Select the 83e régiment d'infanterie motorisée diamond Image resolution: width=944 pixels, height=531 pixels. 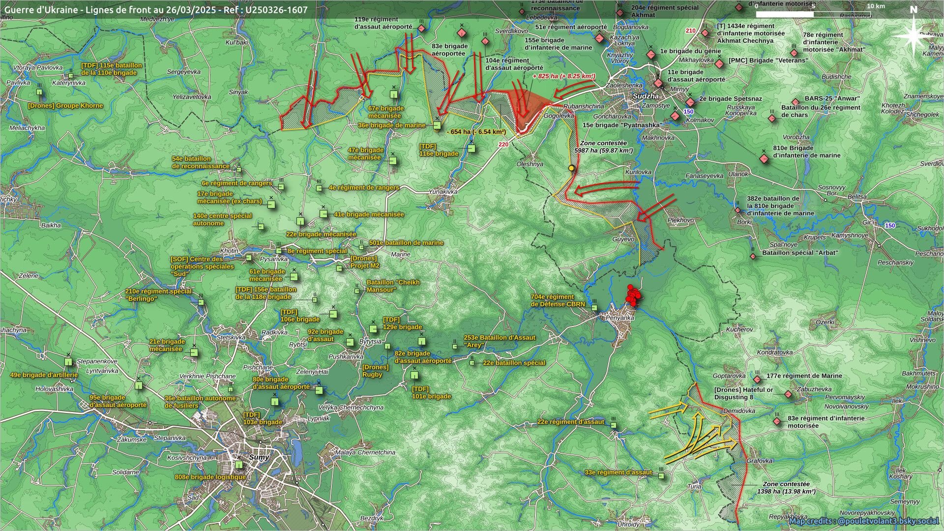click(x=777, y=421)
